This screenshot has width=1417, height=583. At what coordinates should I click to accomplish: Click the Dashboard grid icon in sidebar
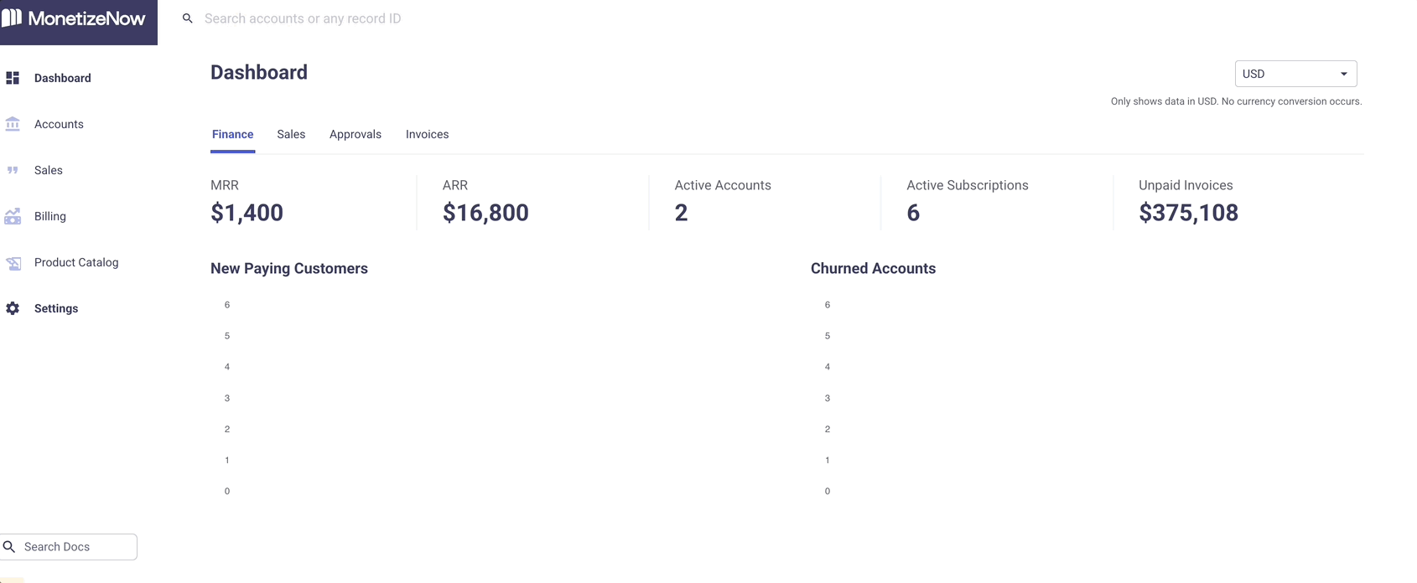tap(13, 78)
